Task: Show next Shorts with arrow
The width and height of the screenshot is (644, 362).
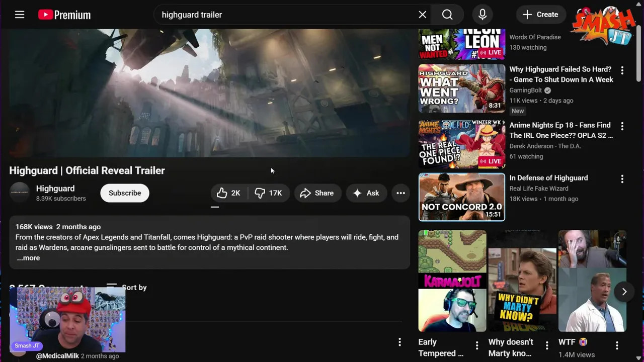Action: pyautogui.click(x=624, y=292)
